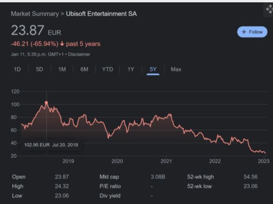Click the 52-wk high value 54.56
This screenshot has width=273, height=204.
(x=250, y=177)
